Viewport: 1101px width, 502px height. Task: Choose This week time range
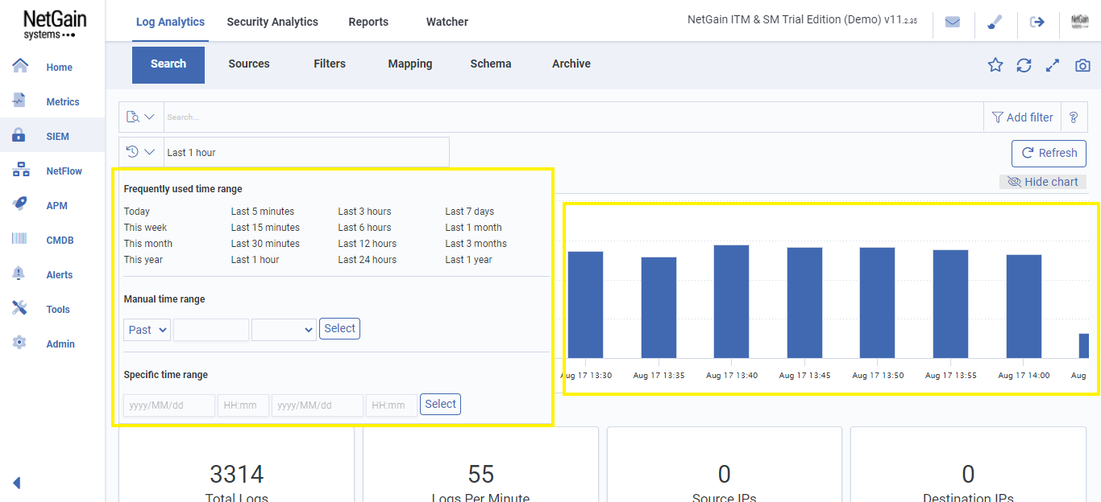(146, 228)
